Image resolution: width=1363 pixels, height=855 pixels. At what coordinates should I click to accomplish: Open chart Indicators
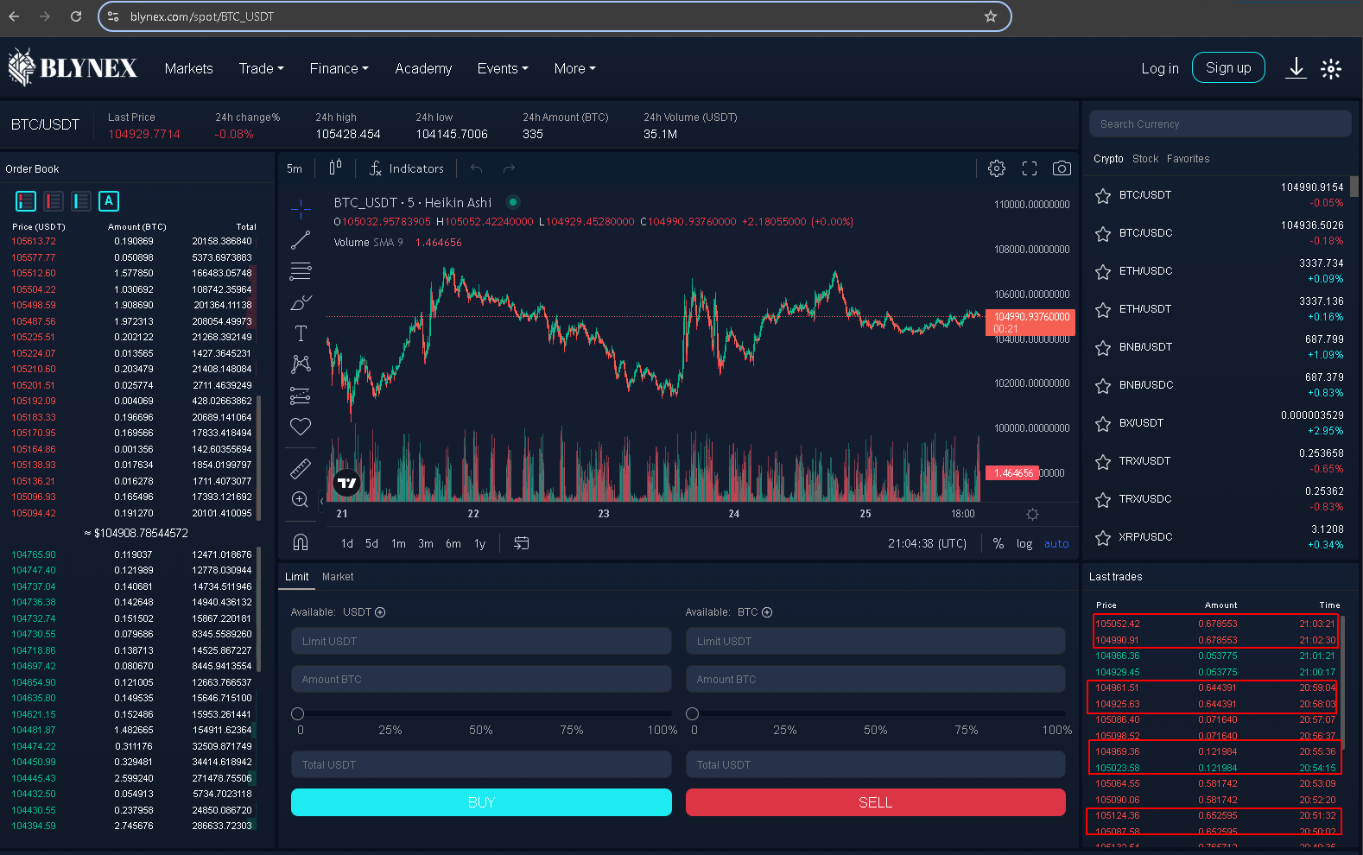[x=406, y=168]
